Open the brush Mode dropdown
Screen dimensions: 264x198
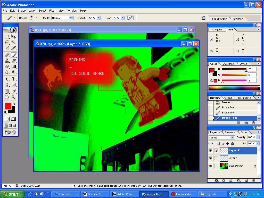71,18
